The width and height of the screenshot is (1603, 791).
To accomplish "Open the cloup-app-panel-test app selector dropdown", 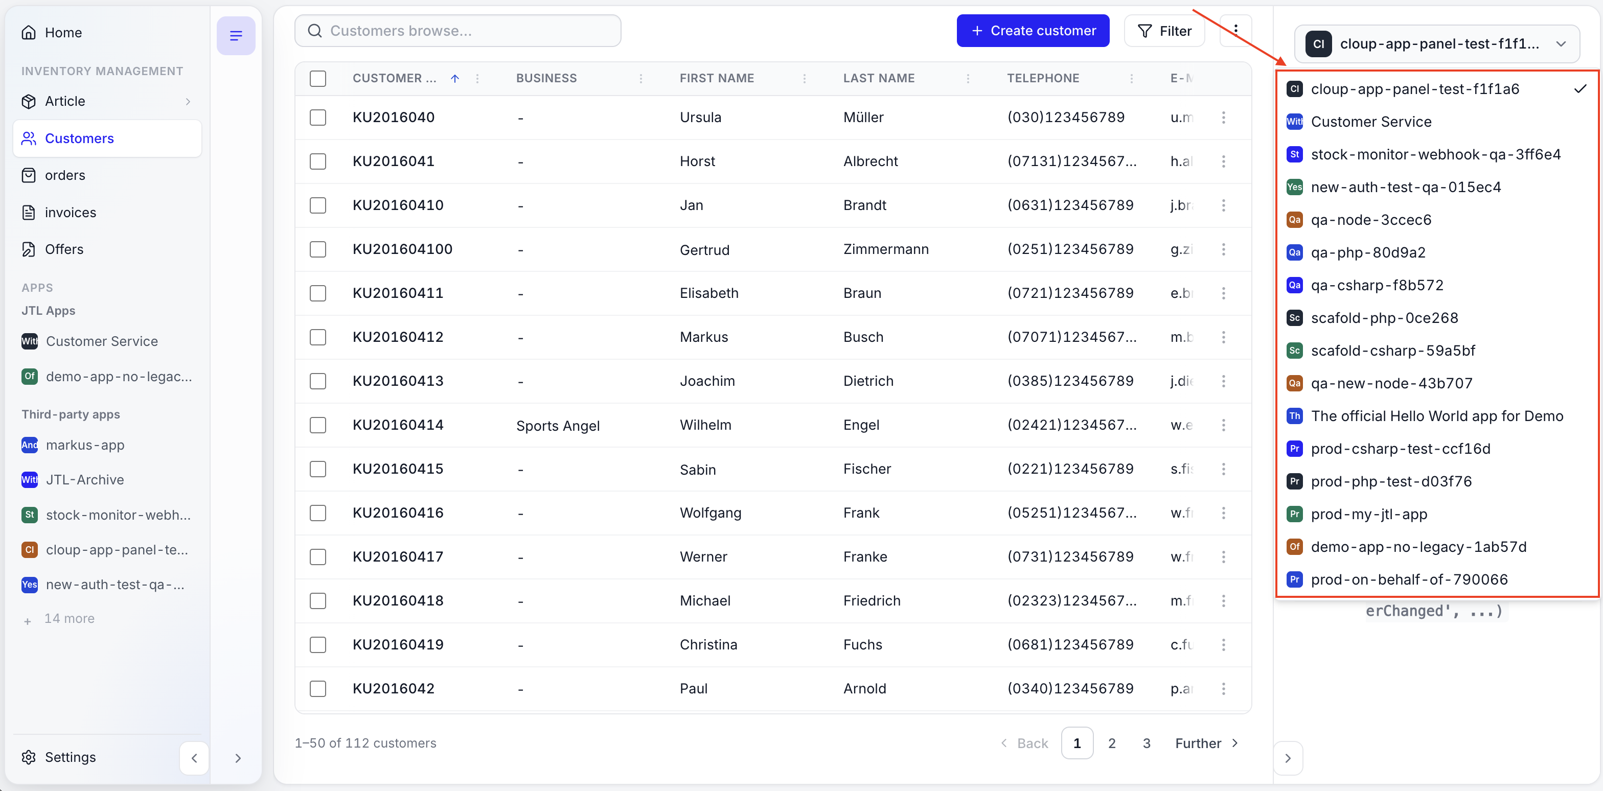I will (x=1437, y=44).
